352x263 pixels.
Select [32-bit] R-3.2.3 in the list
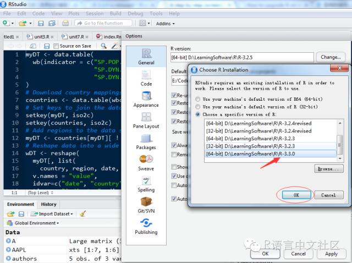271,146
